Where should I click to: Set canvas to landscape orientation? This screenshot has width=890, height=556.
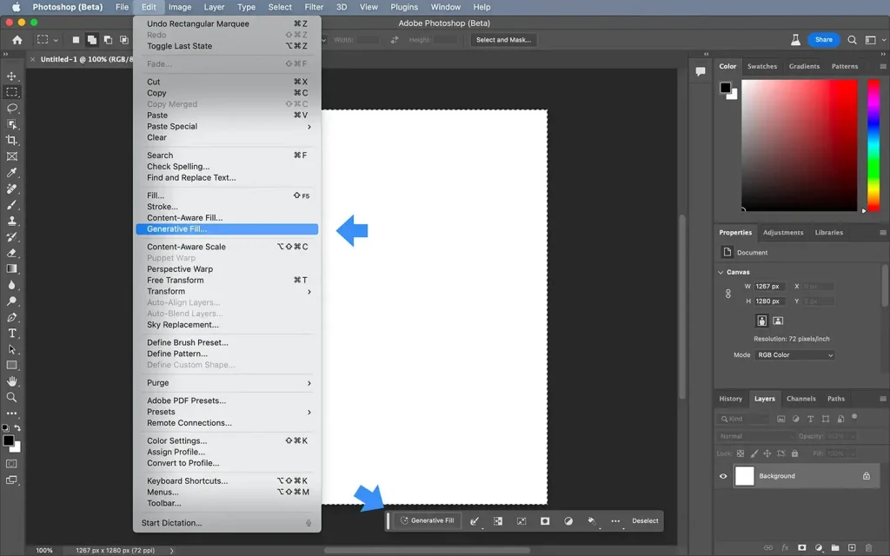[778, 321]
